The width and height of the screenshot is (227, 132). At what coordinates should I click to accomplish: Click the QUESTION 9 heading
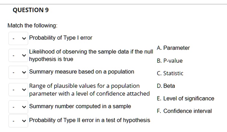click(x=31, y=10)
